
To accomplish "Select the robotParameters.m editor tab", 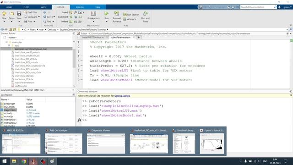I will coord(120,38).
